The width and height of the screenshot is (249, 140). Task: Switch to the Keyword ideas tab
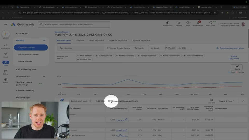64,40
